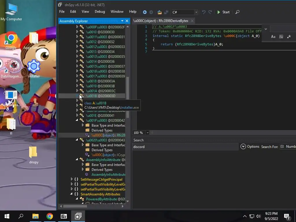Select the \u001B @0200003D class
The height and width of the screenshot is (222, 296).
[x=101, y=96]
